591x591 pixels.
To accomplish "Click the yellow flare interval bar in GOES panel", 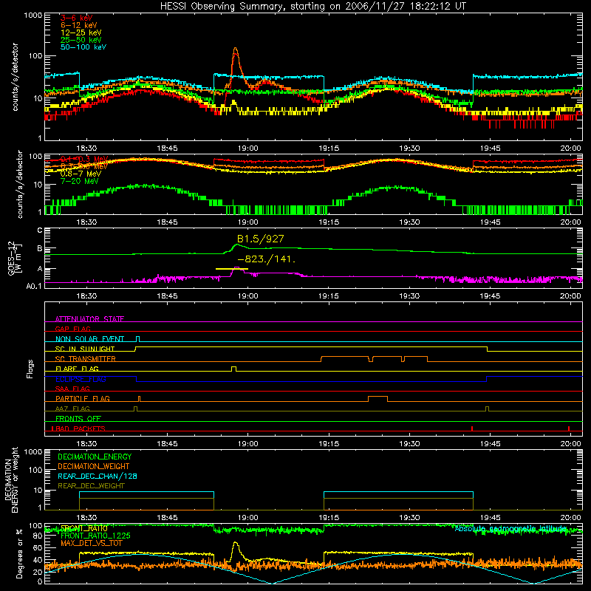I will tap(232, 269).
